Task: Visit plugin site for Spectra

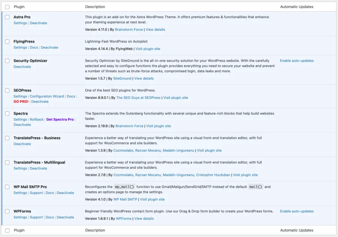Action: pyautogui.click(x=158, y=126)
